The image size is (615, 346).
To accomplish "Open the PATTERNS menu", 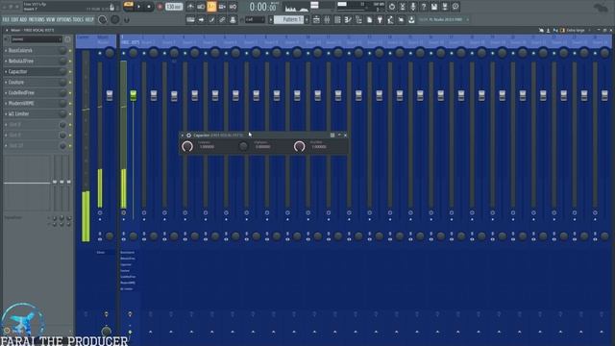I will point(37,19).
